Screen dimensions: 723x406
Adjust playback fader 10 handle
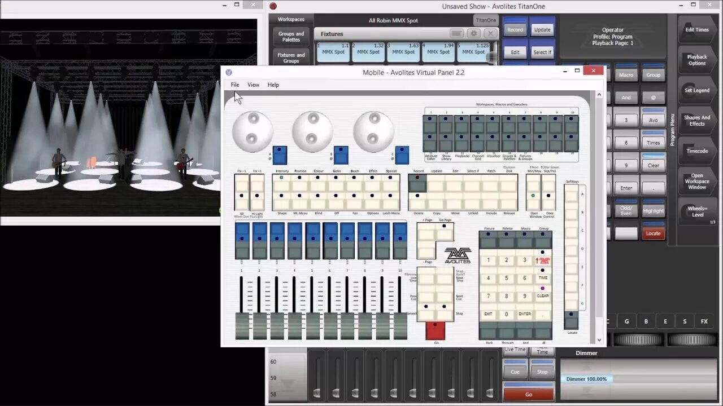[400, 326]
